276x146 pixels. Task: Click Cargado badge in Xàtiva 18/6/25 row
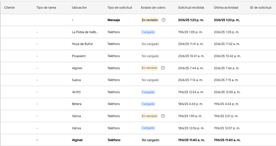pyautogui.click(x=148, y=128)
